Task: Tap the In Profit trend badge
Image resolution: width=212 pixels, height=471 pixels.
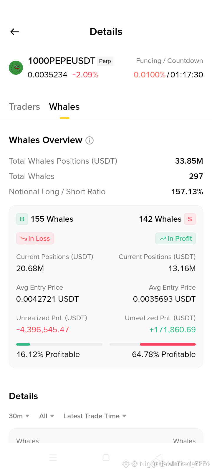Action: [x=175, y=238]
